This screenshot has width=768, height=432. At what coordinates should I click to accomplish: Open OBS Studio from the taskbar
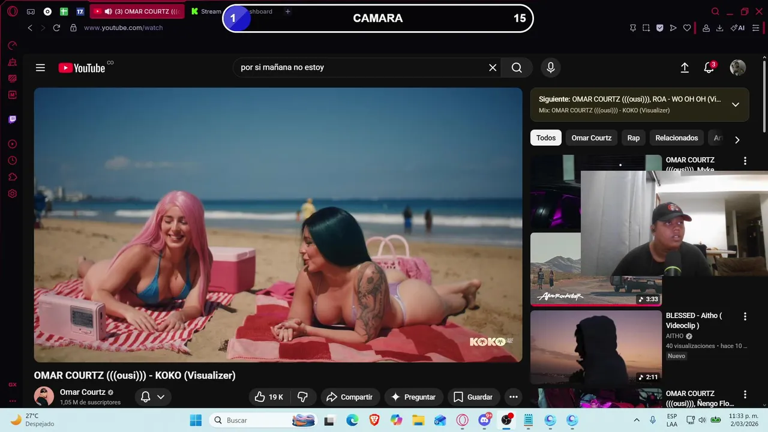coord(506,421)
